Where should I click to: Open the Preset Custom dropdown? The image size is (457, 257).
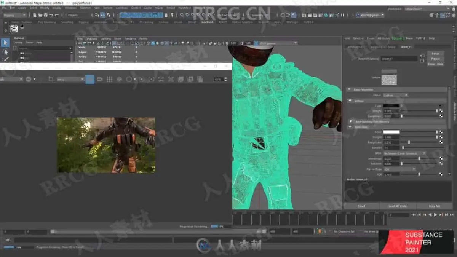tap(395, 95)
